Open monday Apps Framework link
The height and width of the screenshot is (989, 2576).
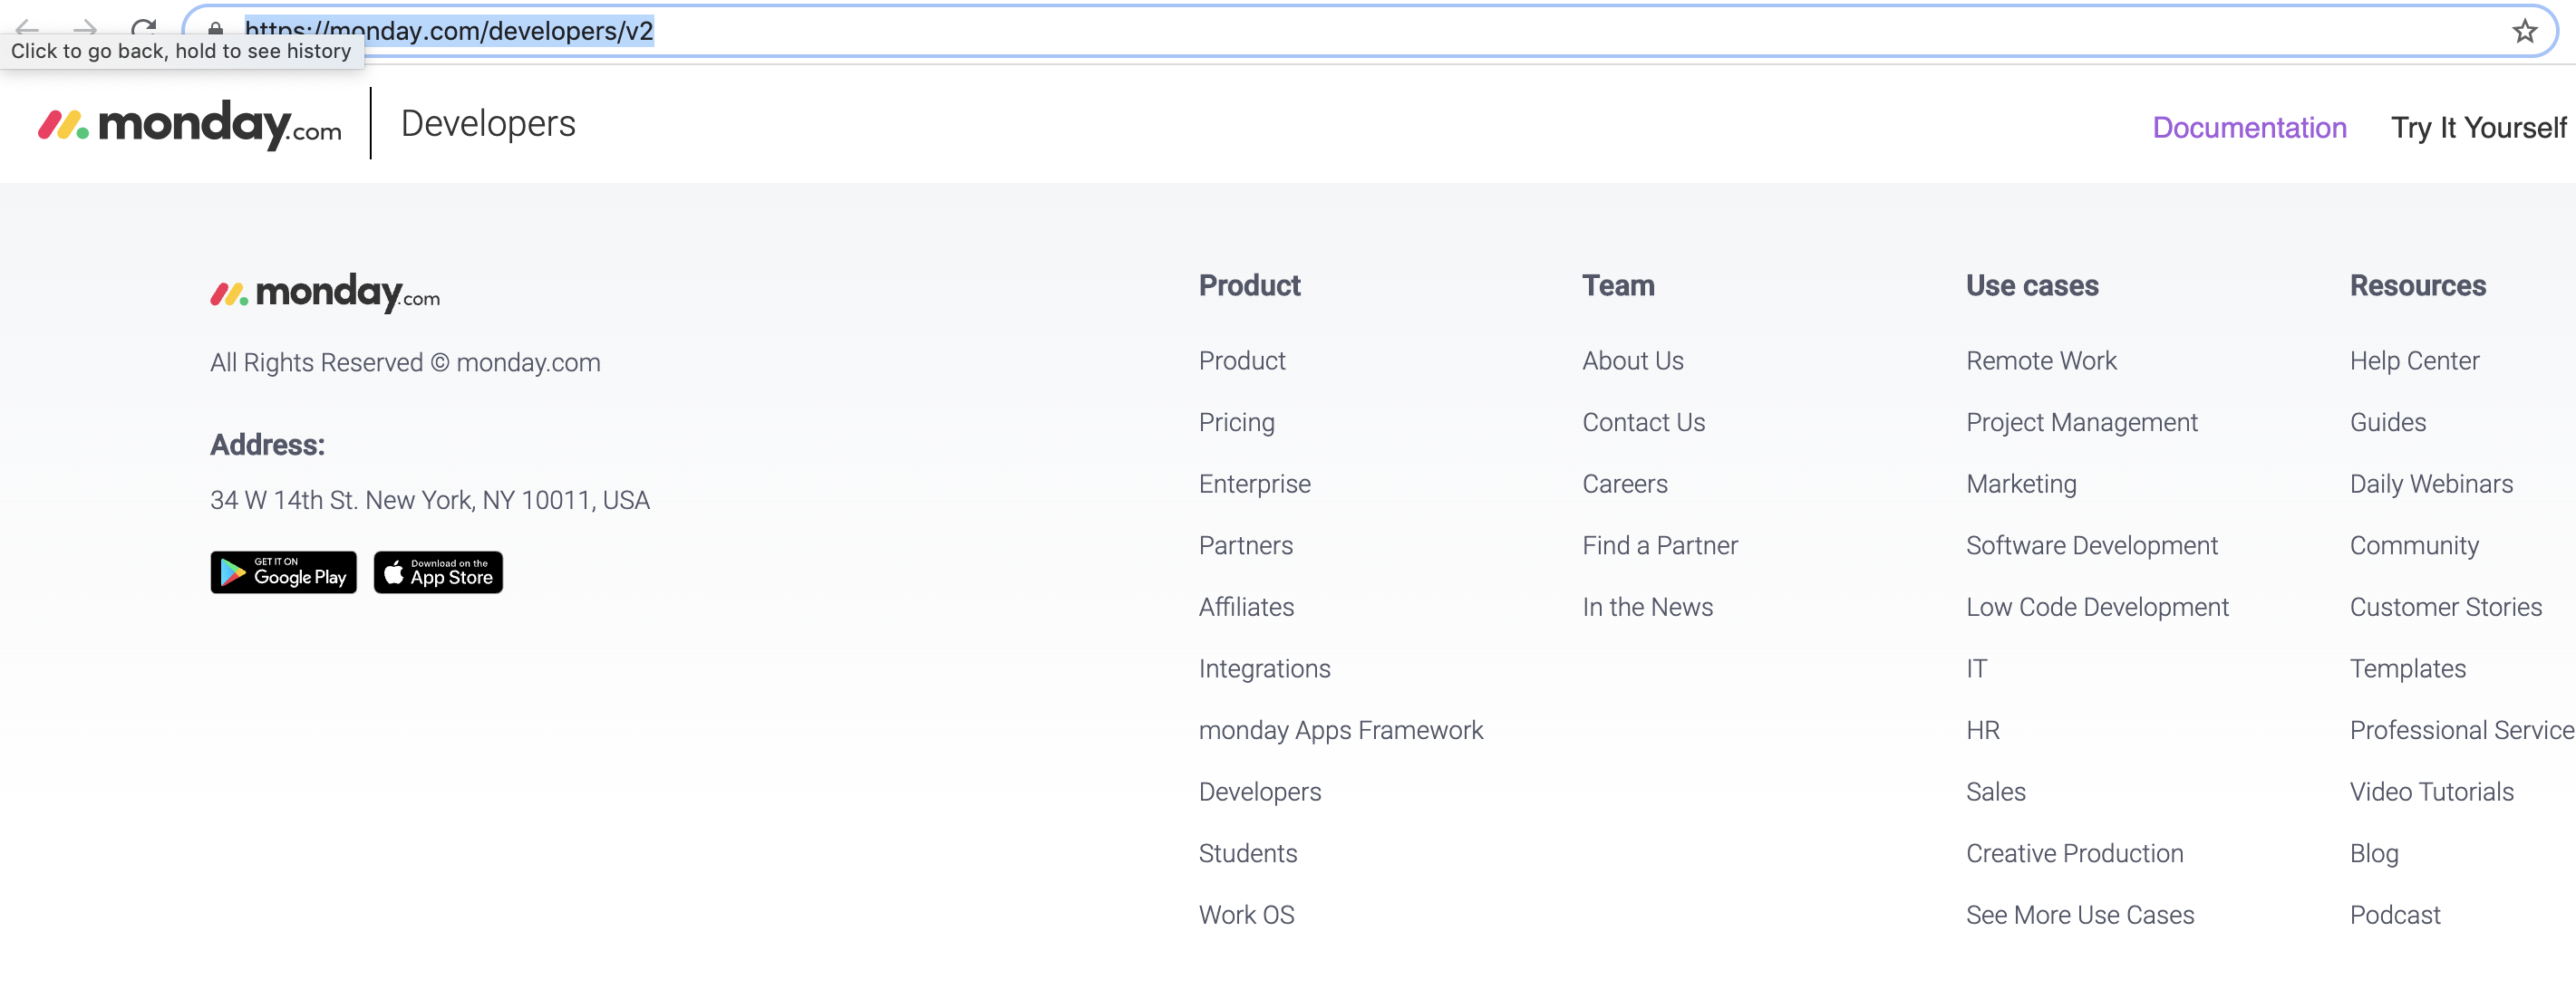1341,731
